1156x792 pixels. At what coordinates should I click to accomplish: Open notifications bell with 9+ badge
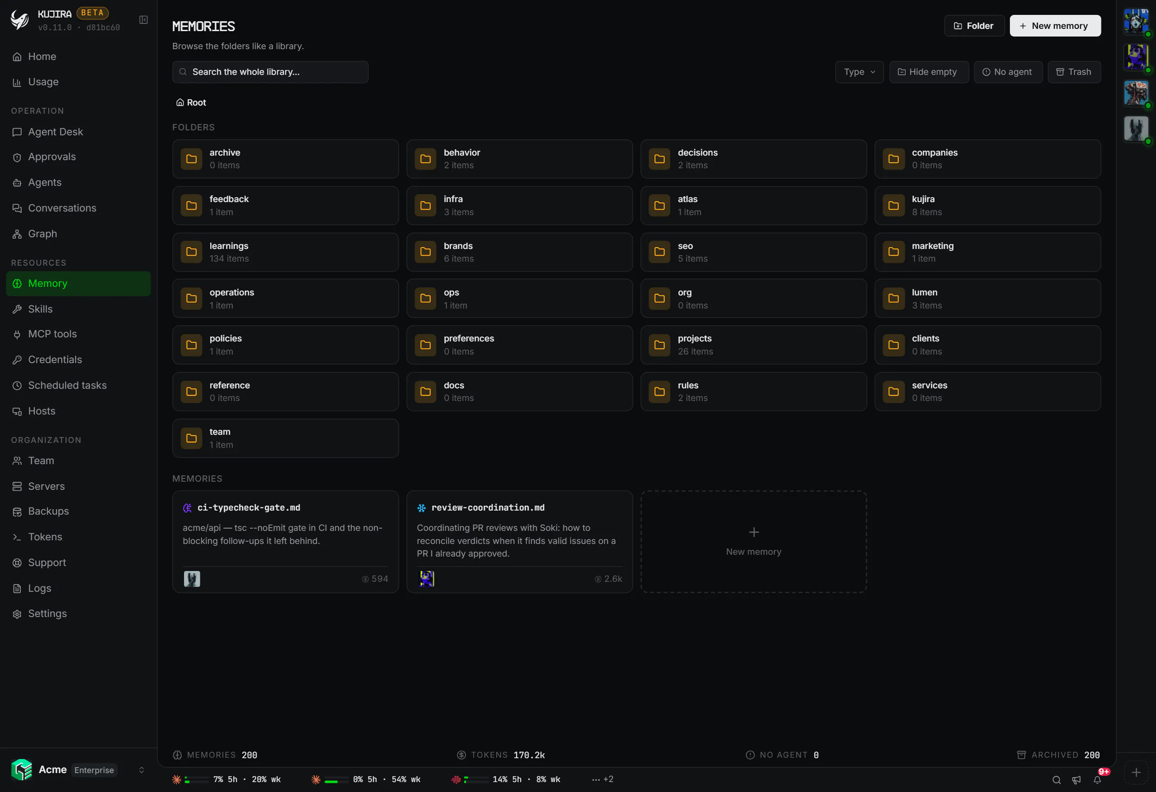point(1097,779)
